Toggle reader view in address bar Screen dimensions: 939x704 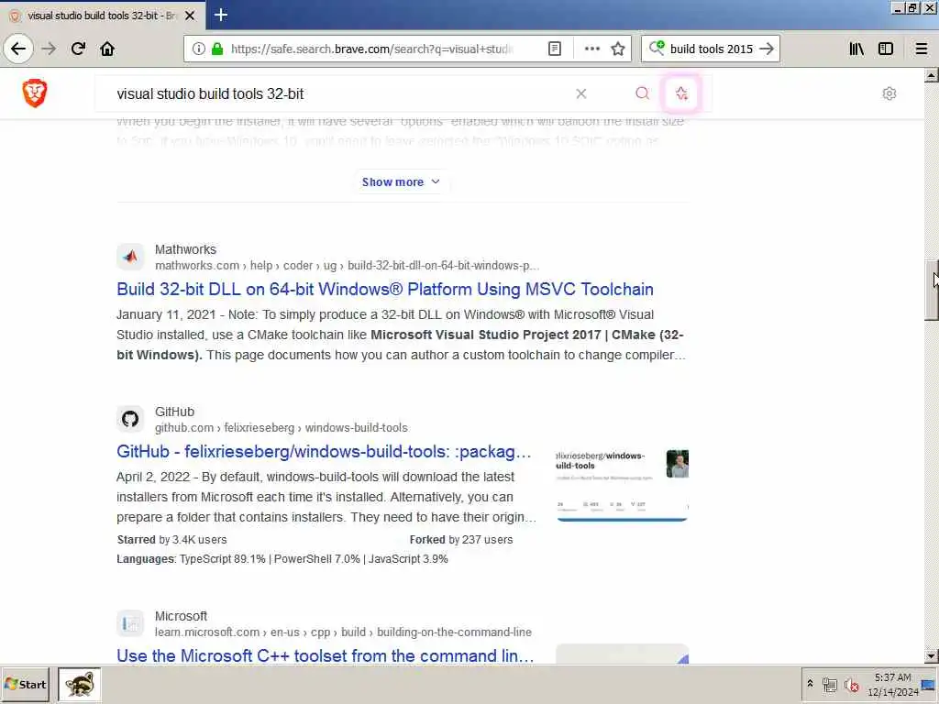click(x=555, y=49)
